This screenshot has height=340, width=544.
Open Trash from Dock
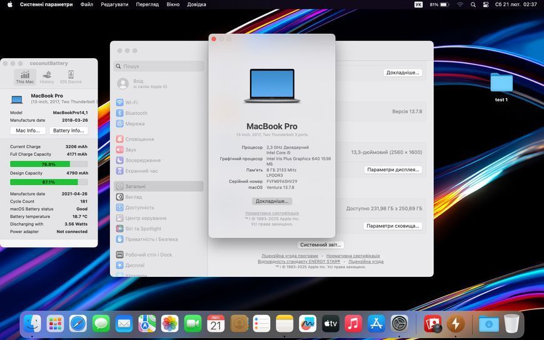point(511,324)
